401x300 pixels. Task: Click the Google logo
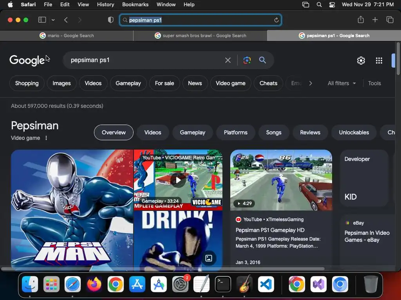[x=27, y=60]
